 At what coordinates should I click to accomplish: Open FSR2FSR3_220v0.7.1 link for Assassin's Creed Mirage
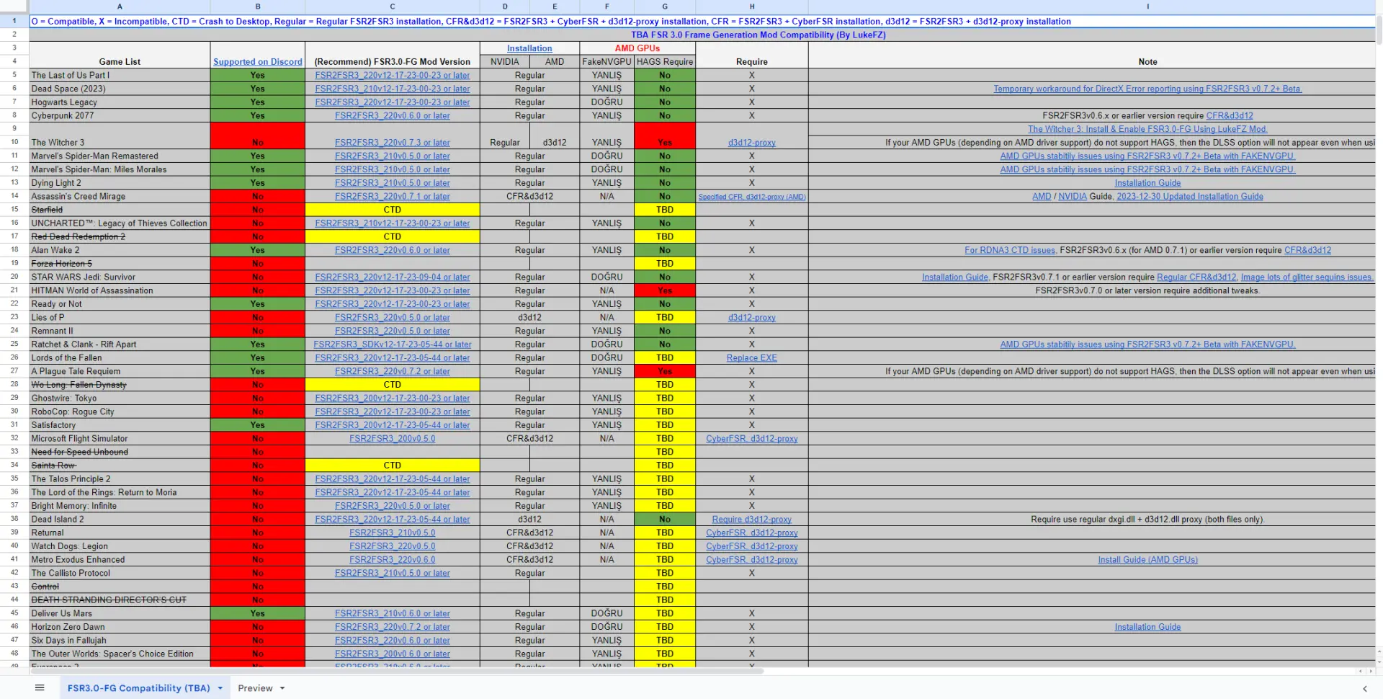[x=392, y=196]
